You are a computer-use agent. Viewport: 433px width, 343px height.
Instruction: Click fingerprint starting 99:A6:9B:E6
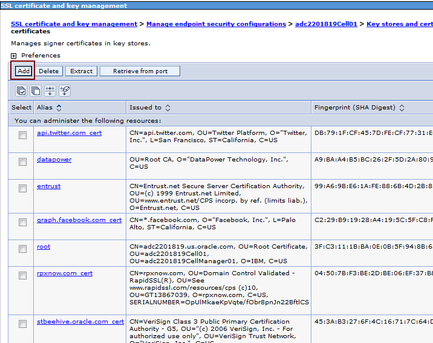tap(373, 186)
